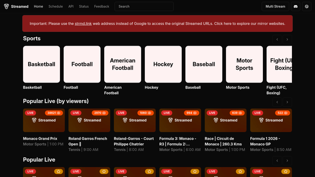Click LIVE badge on Roland Garros French Open card

coord(76,113)
